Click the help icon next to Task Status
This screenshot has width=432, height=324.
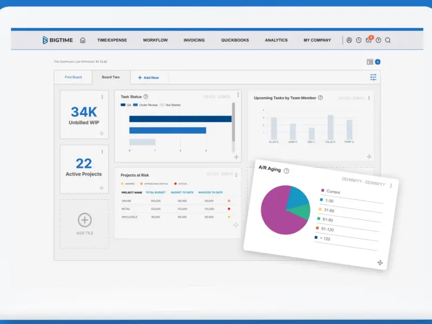pos(146,97)
